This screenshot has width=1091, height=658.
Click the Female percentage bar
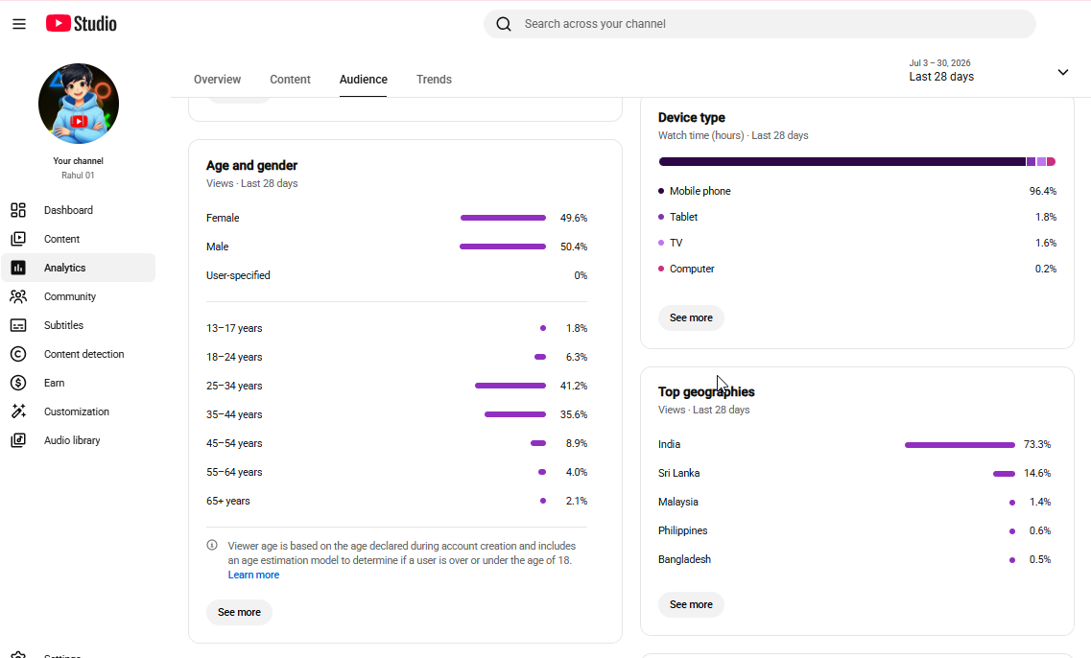(x=503, y=218)
